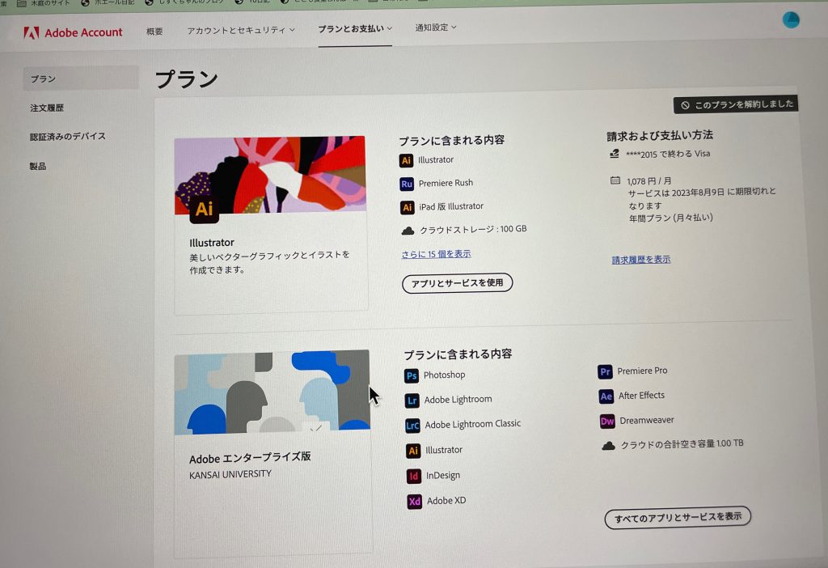
Task: Select 製品 in the left sidebar
Action: (38, 167)
